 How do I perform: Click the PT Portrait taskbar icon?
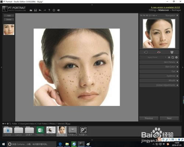pos(81,144)
